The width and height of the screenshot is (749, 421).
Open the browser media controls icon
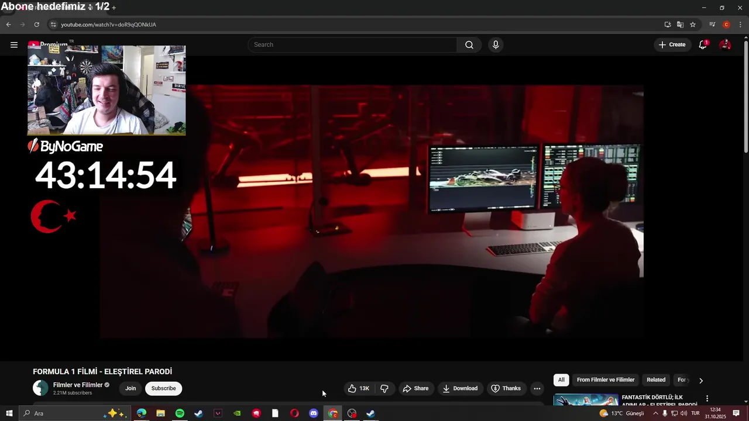[x=712, y=25]
